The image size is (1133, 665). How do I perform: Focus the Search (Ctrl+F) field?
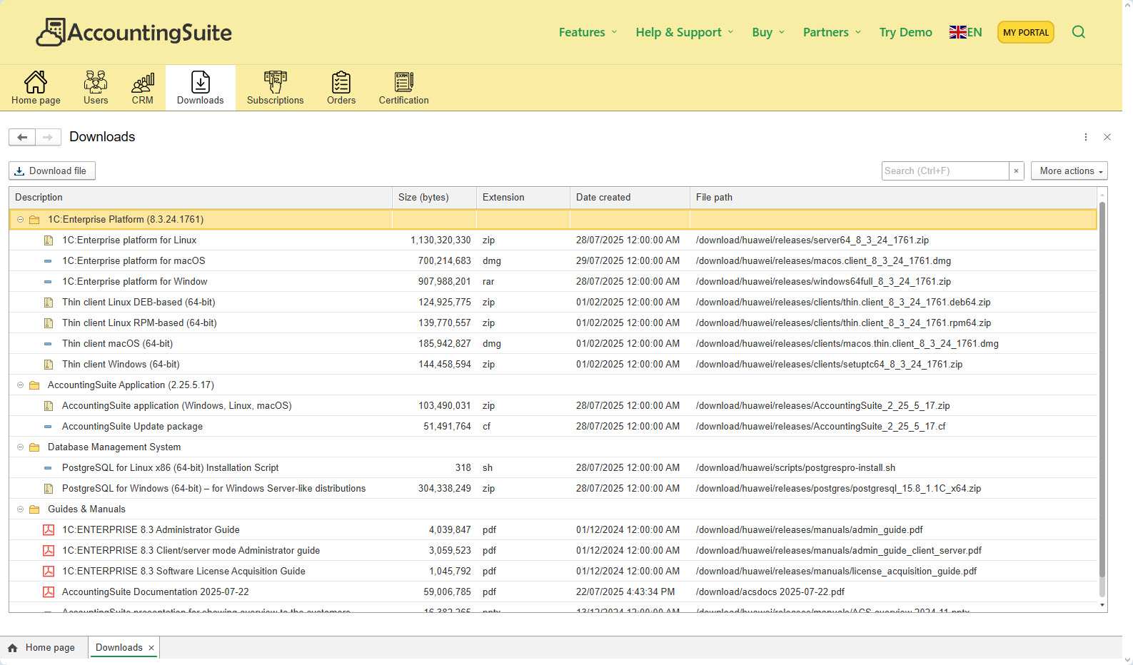click(x=945, y=171)
